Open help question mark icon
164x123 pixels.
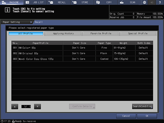click(160, 2)
